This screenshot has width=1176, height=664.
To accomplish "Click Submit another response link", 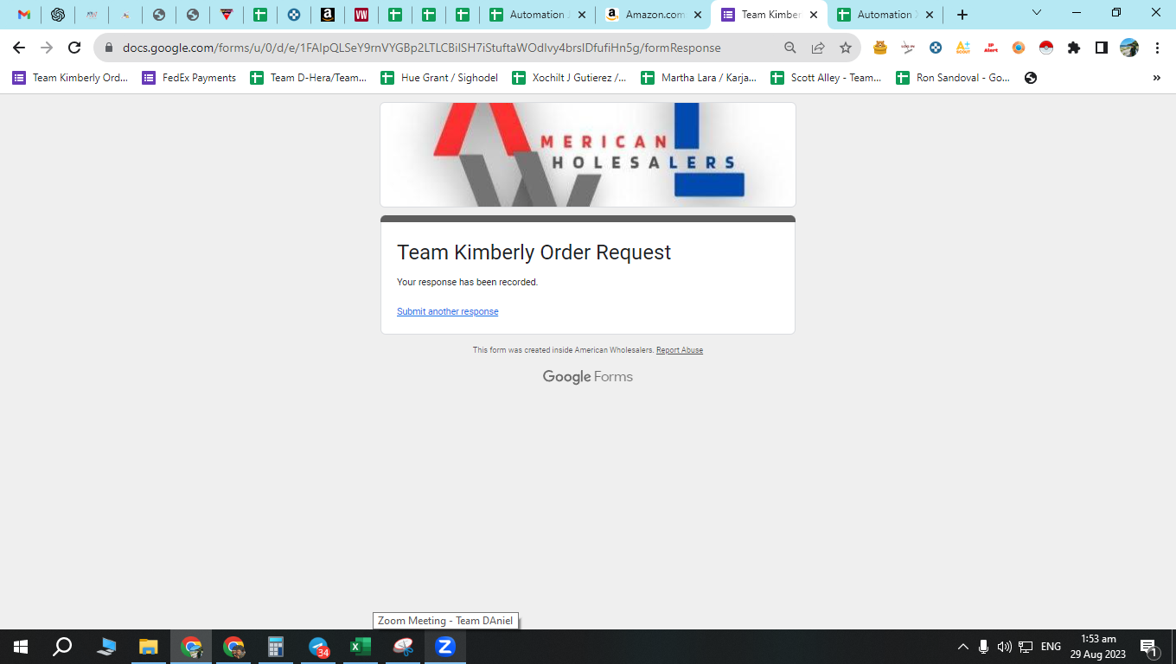I will click(448, 311).
